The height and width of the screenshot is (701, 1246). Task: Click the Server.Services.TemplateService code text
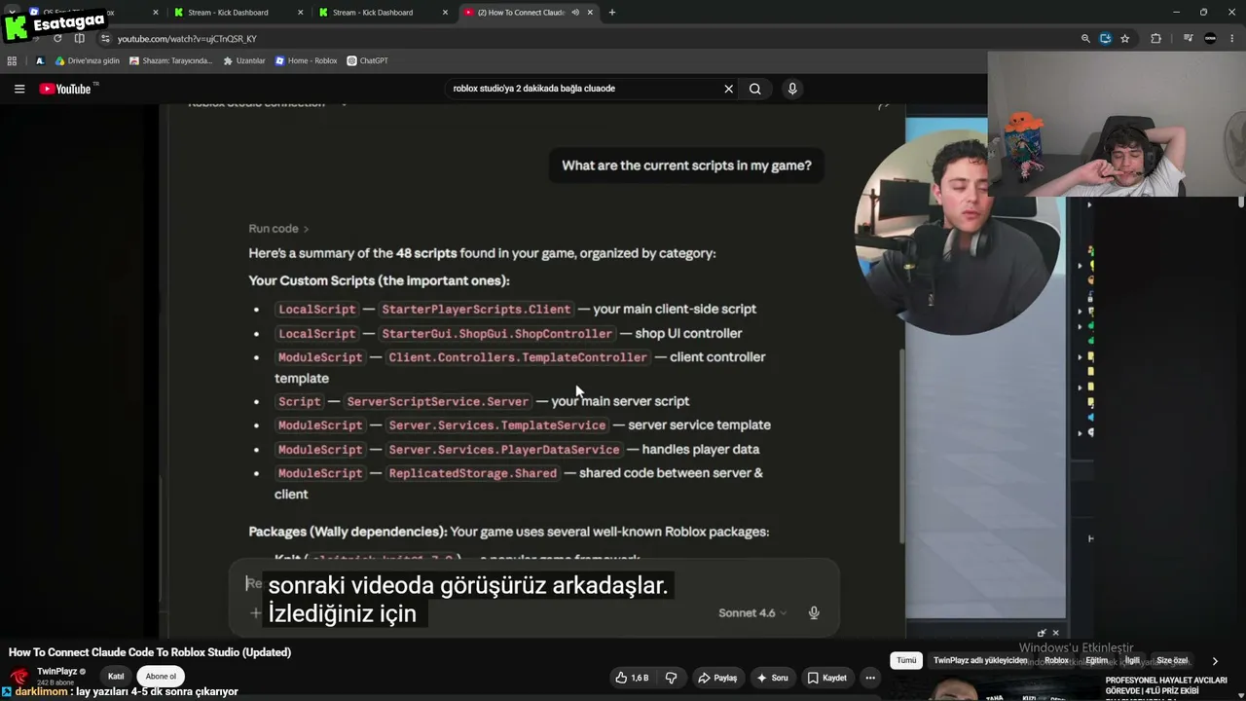click(x=497, y=425)
